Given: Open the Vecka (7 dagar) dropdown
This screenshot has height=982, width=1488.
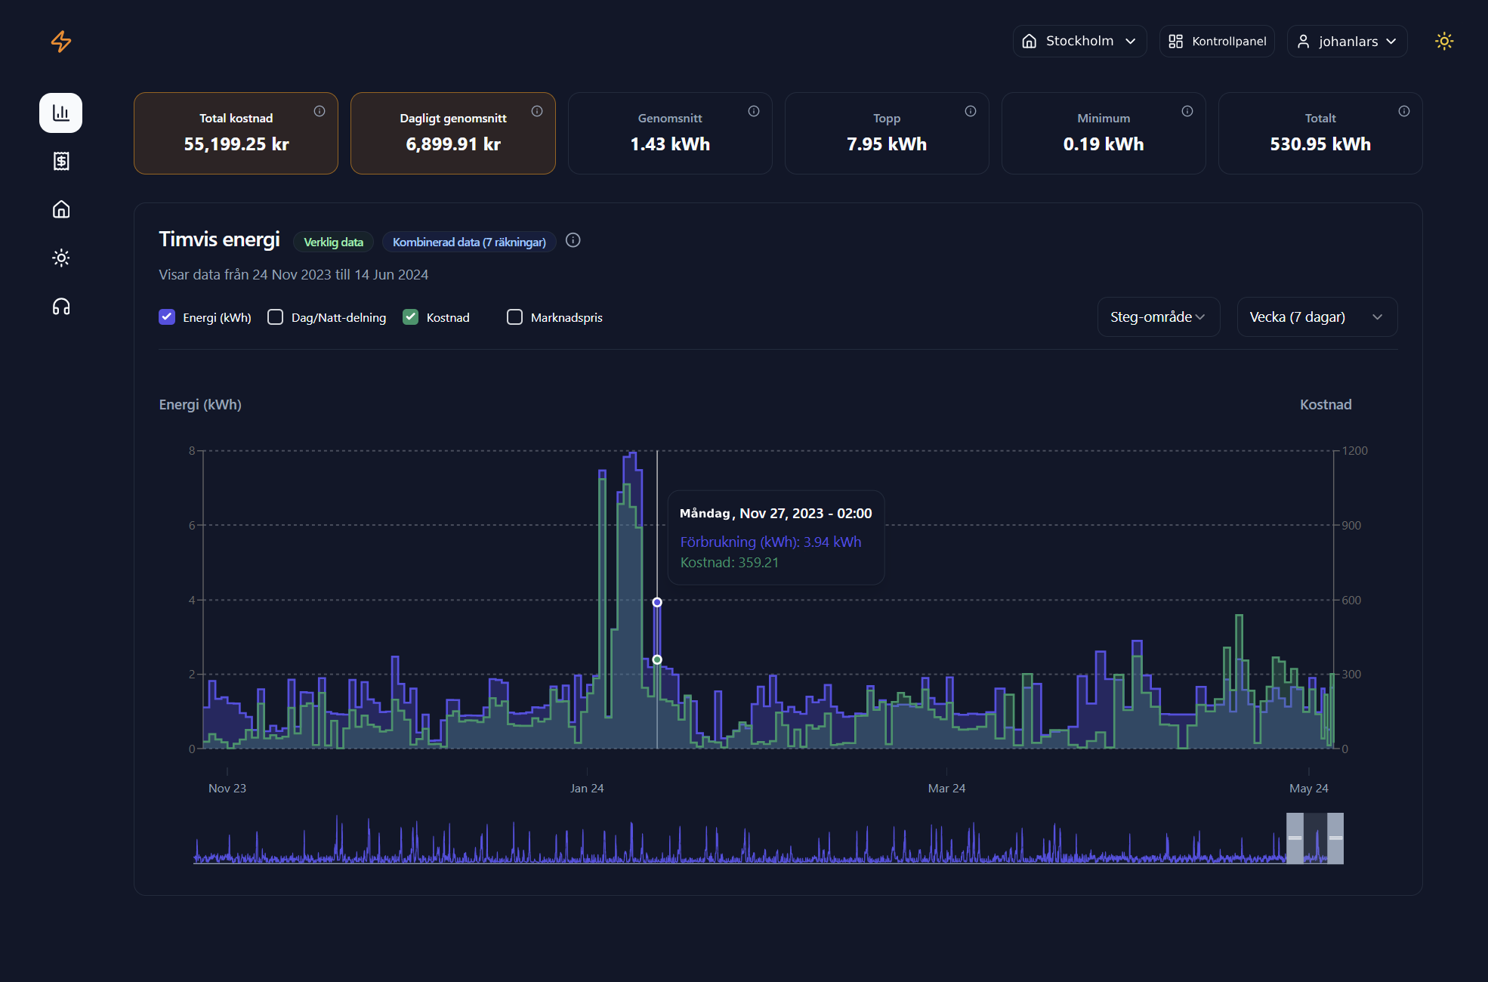Looking at the screenshot, I should click(x=1316, y=317).
